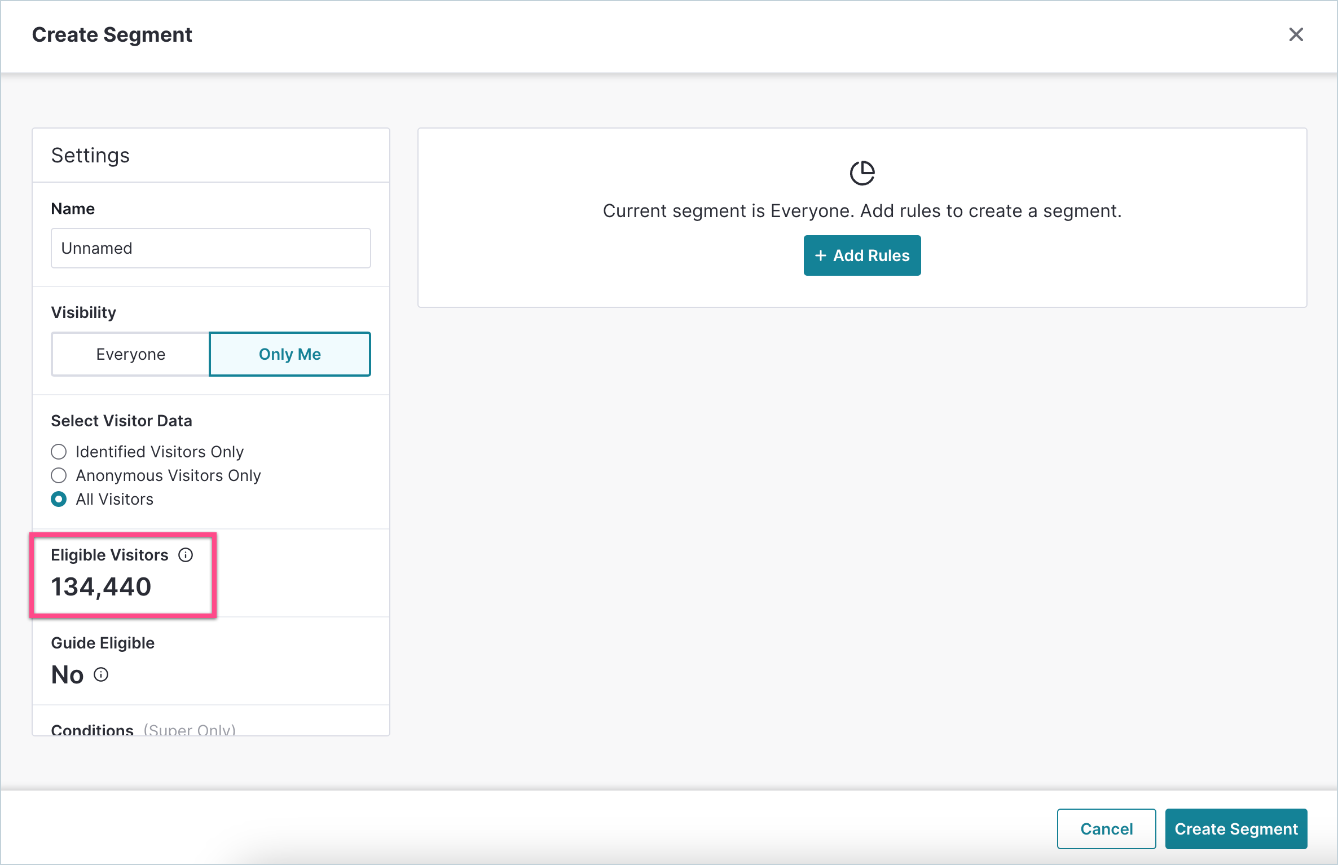Viewport: 1338px width, 865px height.
Task: Click the plus icon on Add Rules
Action: point(821,255)
